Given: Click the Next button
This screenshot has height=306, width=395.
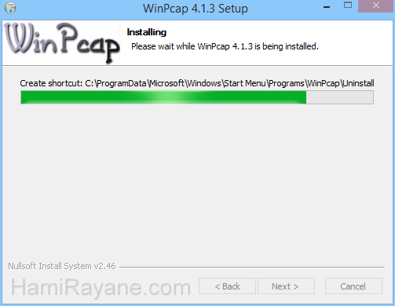Looking at the screenshot, I should point(286,286).
